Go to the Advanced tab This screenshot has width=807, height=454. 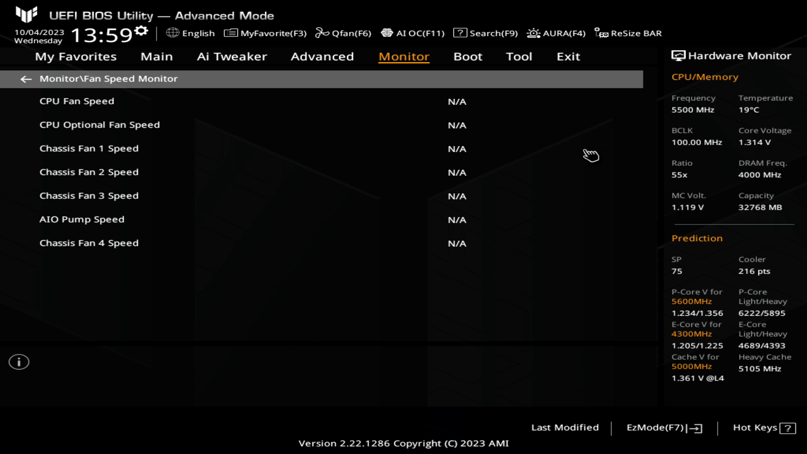pos(322,57)
